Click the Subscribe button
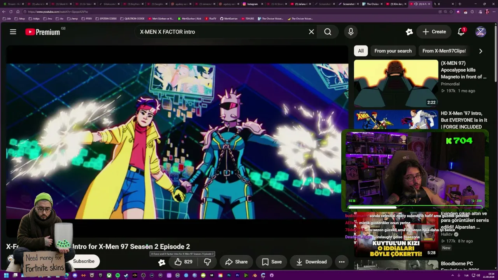498x280 pixels. [x=84, y=261]
